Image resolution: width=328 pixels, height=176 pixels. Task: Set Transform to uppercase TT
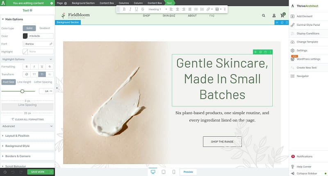coord(34,74)
